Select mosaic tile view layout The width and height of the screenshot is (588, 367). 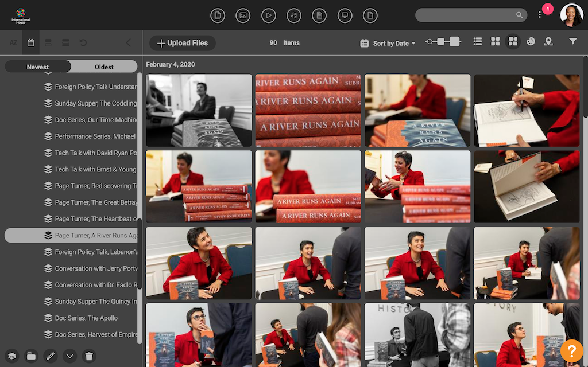(513, 41)
